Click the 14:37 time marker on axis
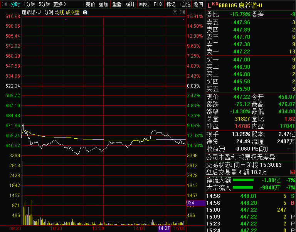 click(x=164, y=228)
